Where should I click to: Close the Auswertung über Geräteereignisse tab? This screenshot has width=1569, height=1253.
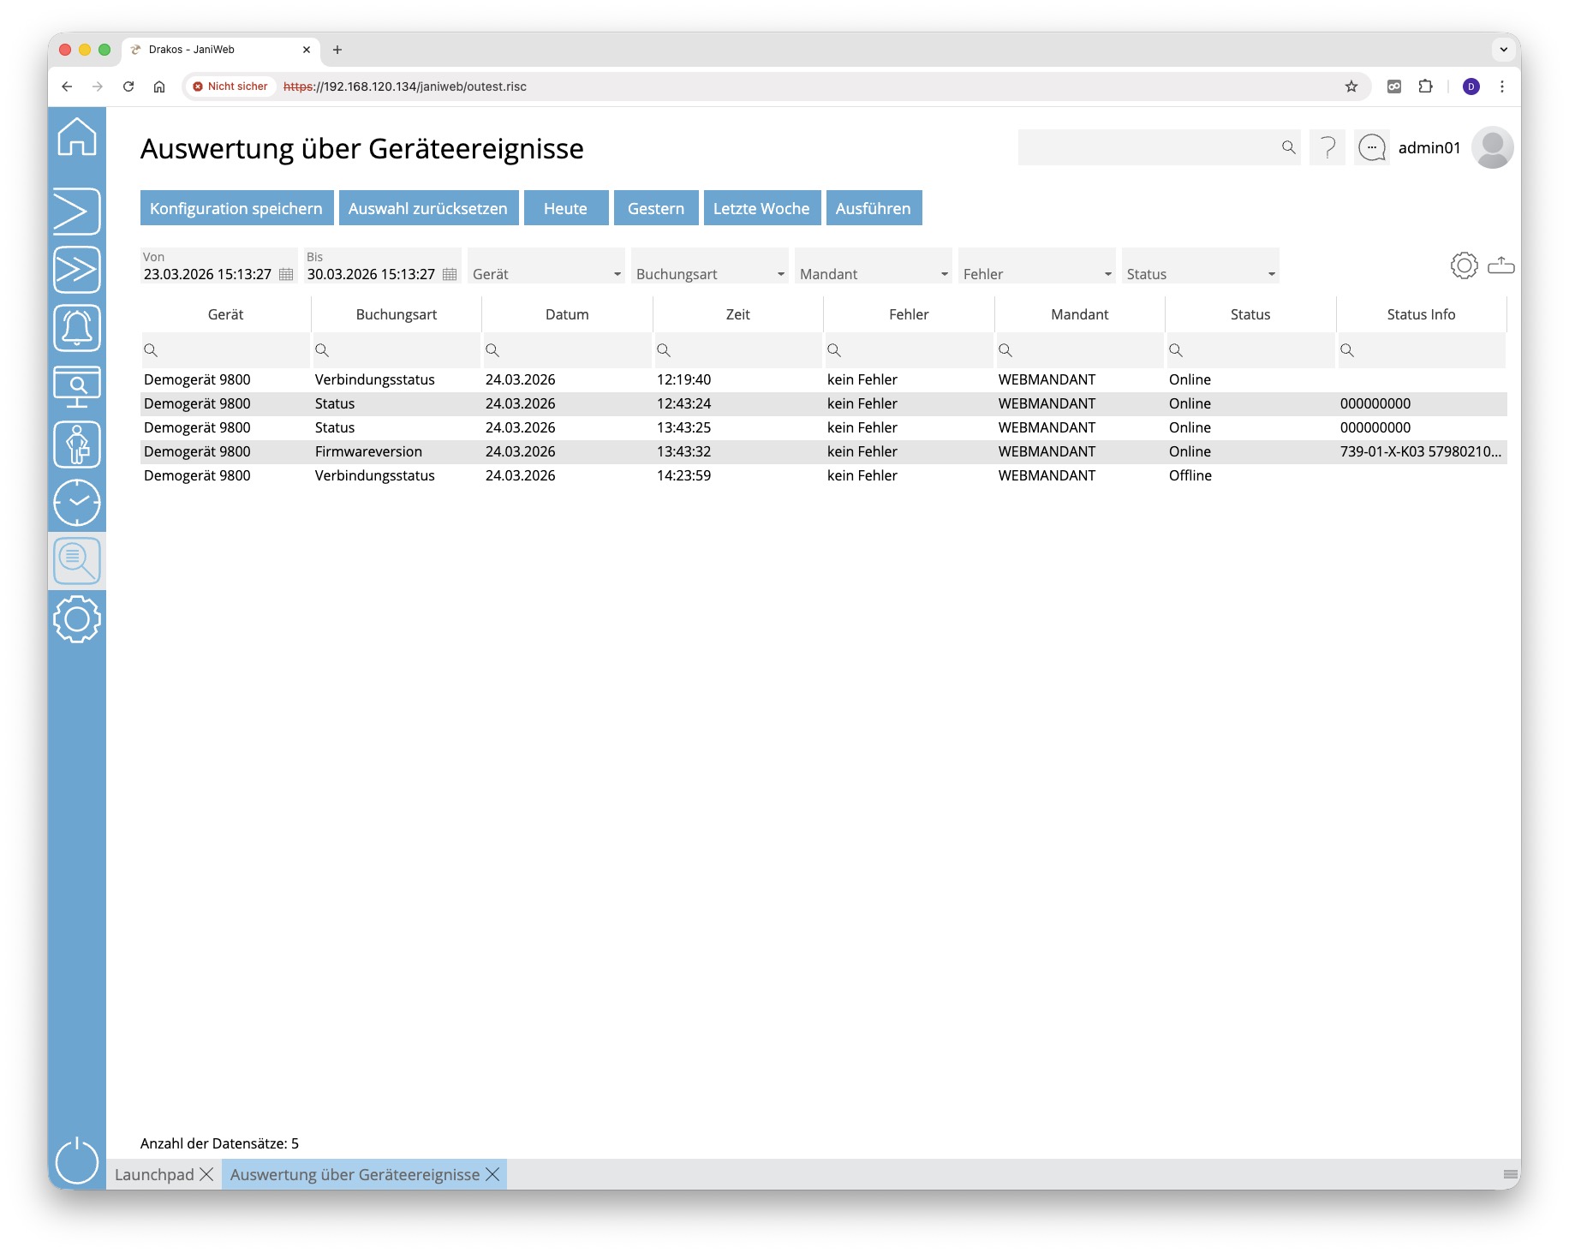tap(492, 1174)
